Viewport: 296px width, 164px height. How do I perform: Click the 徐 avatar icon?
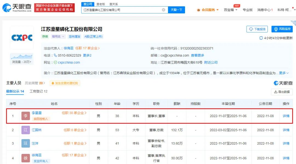coord(25,158)
